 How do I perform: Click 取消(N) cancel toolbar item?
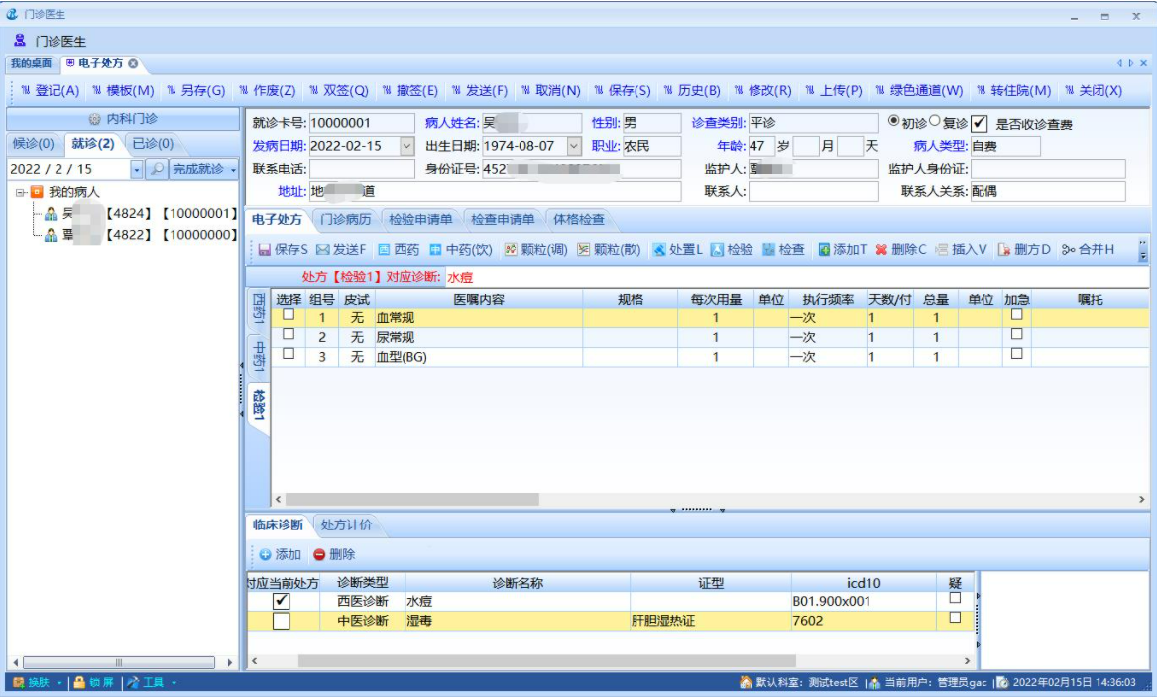click(x=551, y=91)
